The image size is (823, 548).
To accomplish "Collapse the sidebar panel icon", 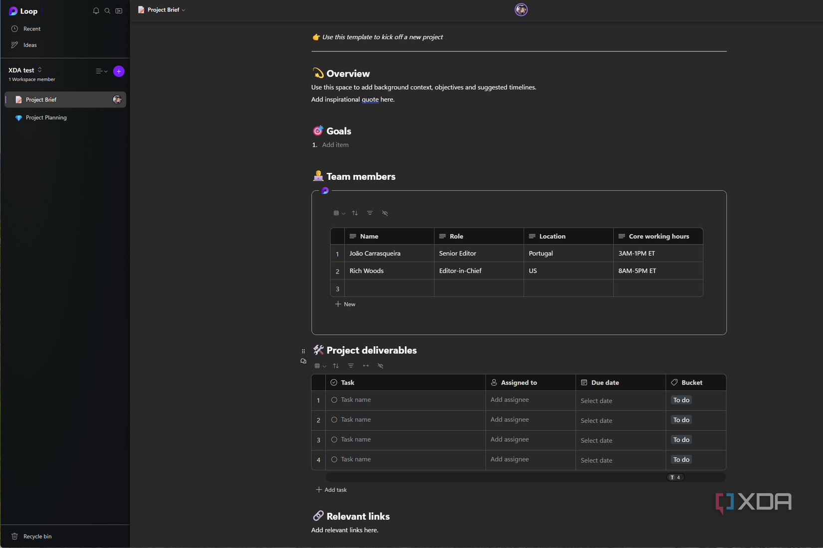I will [119, 11].
